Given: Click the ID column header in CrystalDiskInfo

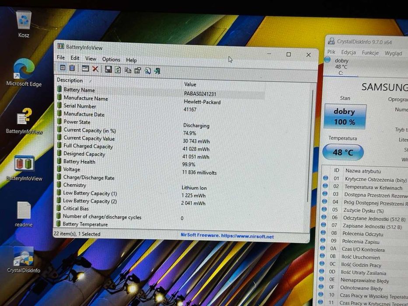Looking at the screenshot, I should click(x=336, y=170).
